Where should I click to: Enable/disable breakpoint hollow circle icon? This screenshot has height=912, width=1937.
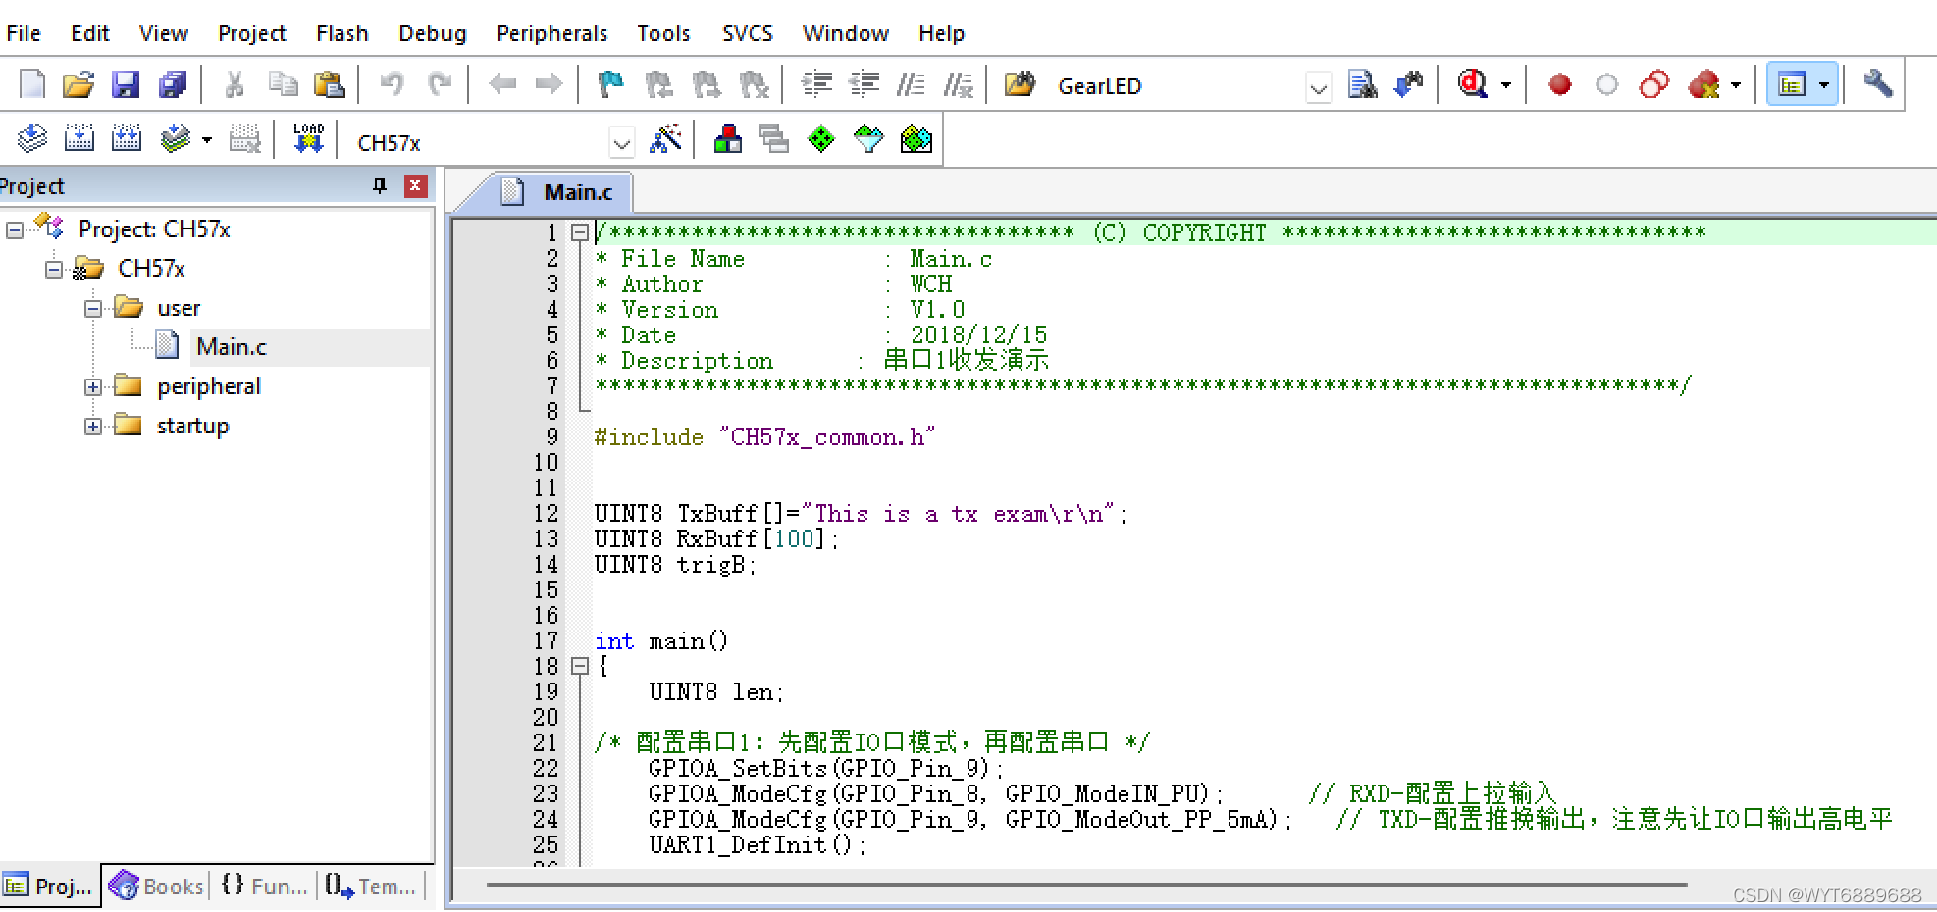(1607, 85)
